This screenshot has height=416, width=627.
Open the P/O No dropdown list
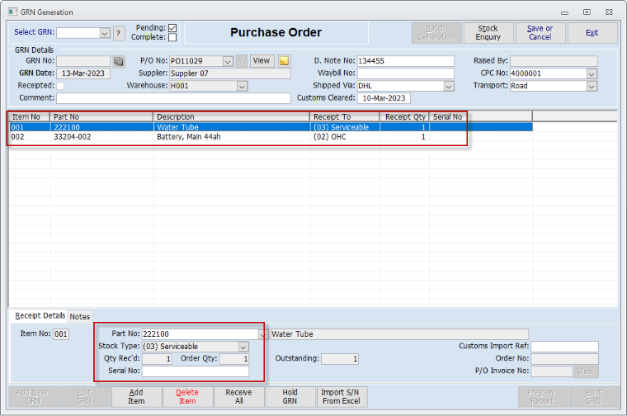coord(228,61)
